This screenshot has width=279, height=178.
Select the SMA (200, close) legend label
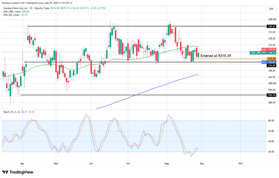pos(12,11)
